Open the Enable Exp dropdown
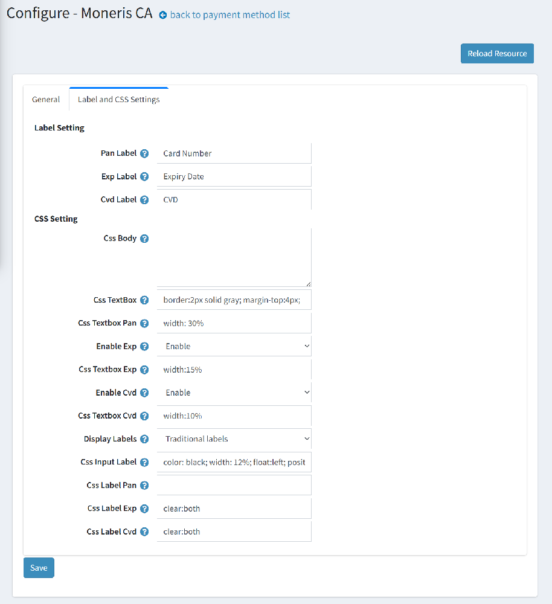Image resolution: width=552 pixels, height=604 pixels. click(x=234, y=345)
